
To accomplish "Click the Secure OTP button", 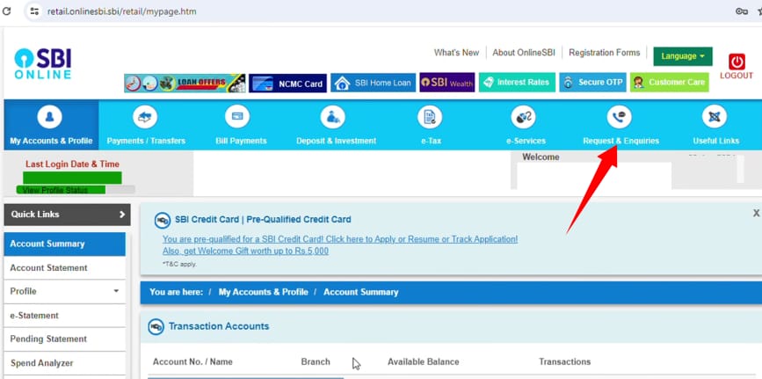I will click(x=593, y=83).
